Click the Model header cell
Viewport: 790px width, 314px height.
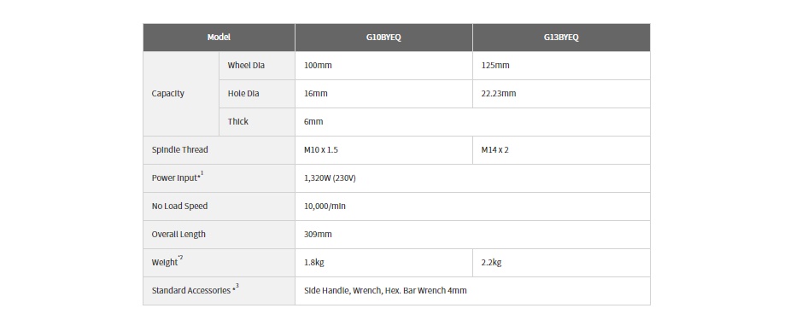point(219,38)
